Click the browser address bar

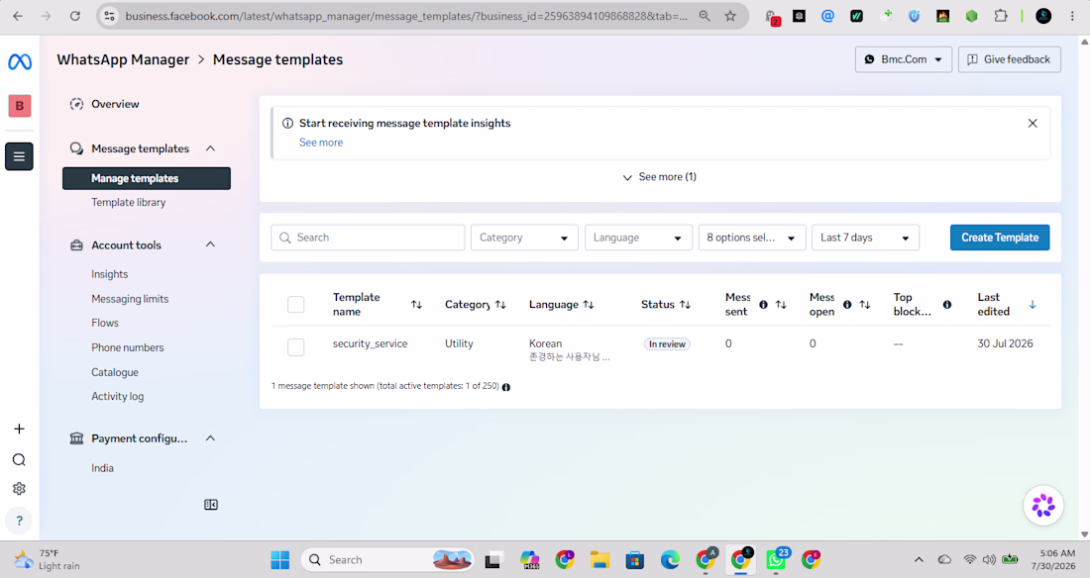(406, 16)
